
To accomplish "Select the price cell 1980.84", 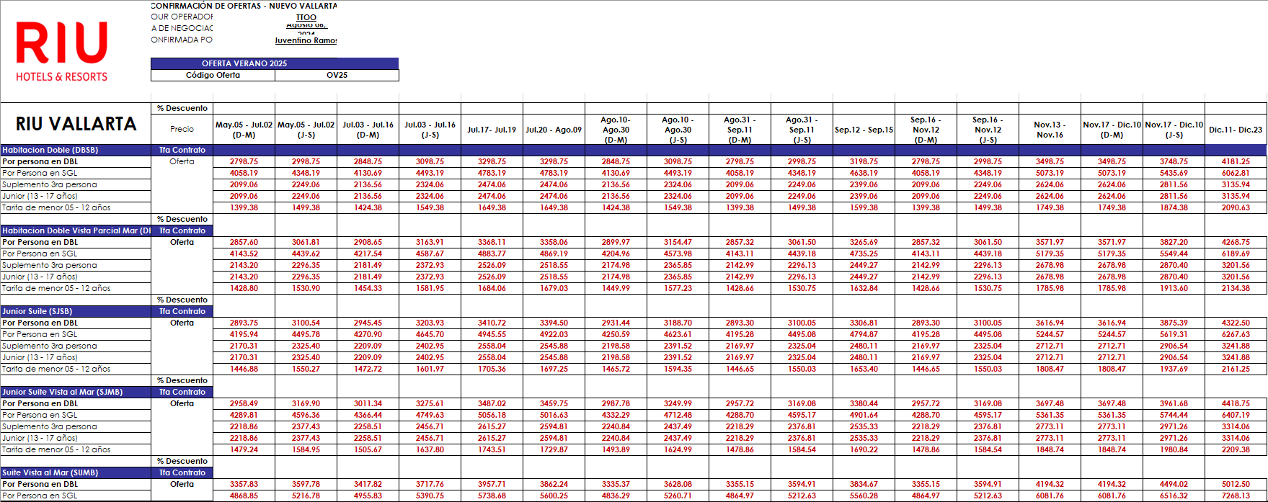I will (x=1174, y=449).
